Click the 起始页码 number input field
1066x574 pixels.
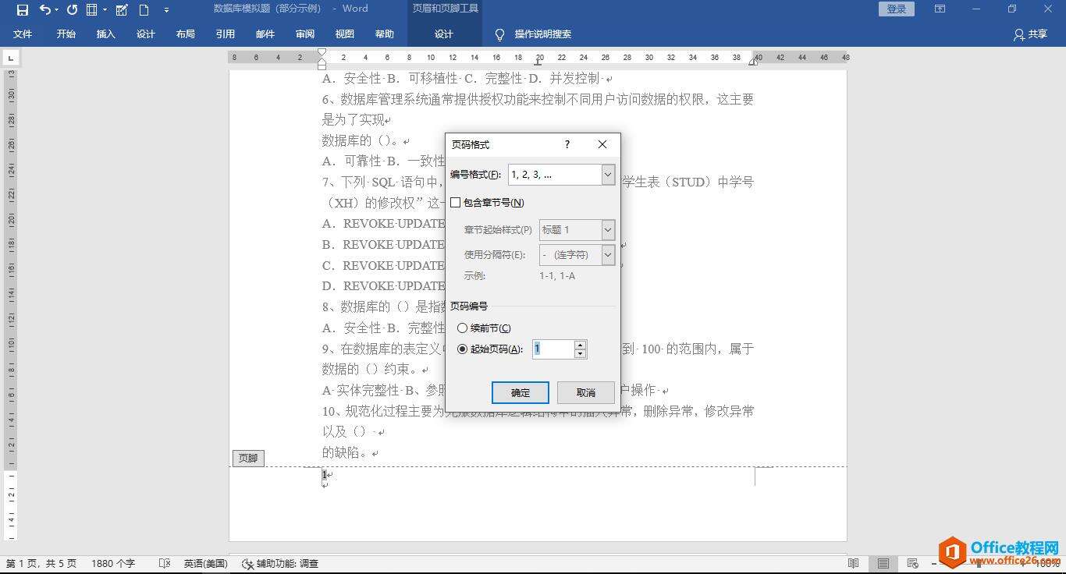click(553, 349)
